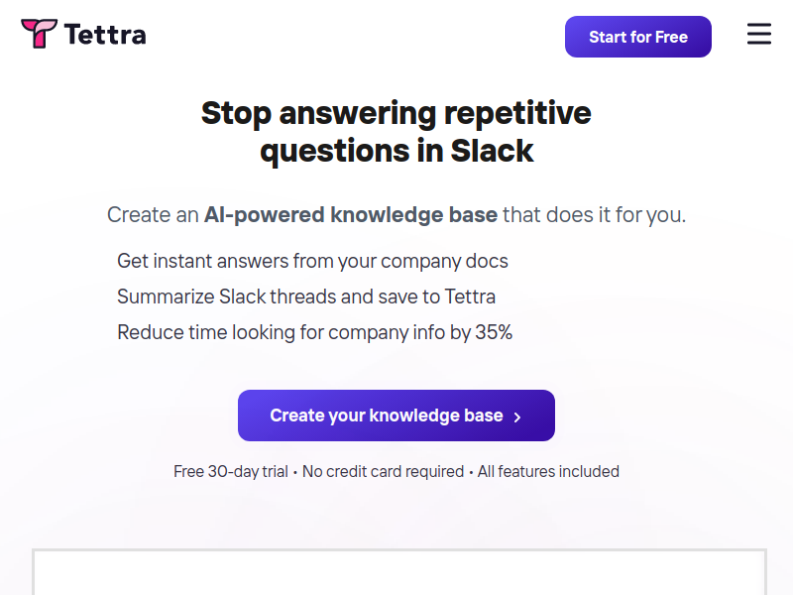Click Summarize Slack threads bullet line

click(306, 297)
